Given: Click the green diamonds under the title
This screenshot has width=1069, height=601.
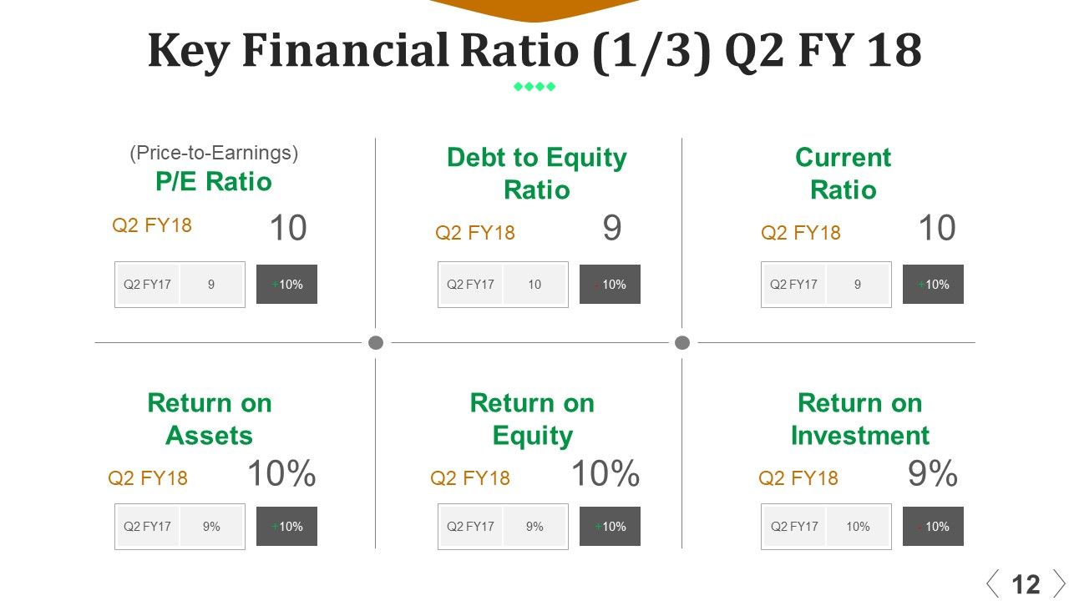Looking at the screenshot, I should (x=534, y=87).
